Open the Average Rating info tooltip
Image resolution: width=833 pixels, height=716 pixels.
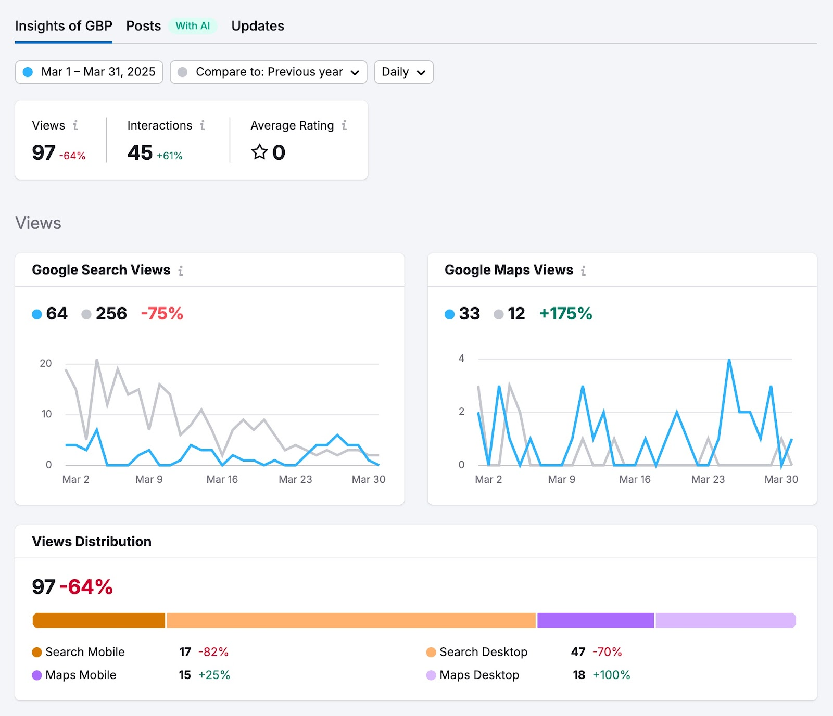pos(344,125)
